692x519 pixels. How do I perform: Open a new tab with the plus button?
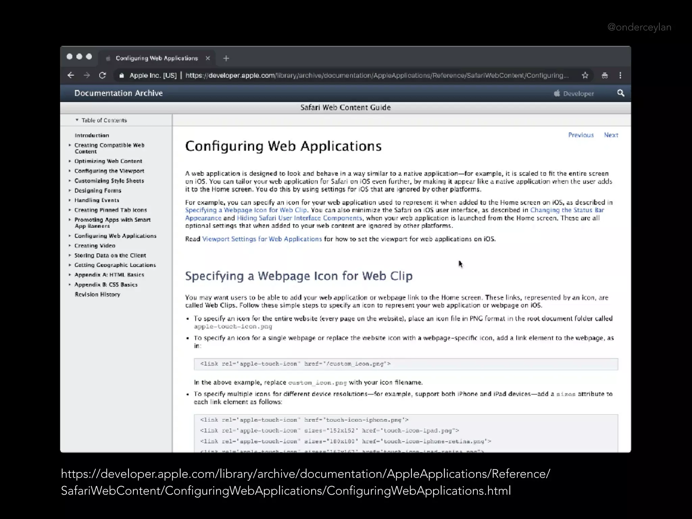click(x=226, y=58)
